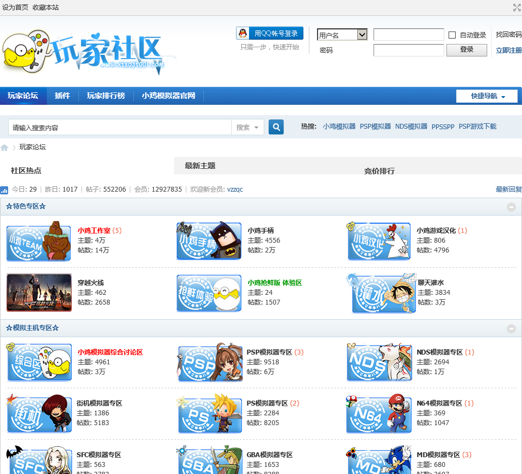Open the 小鸡游戏汉化 forum link
This screenshot has height=474, width=522.
436,231
